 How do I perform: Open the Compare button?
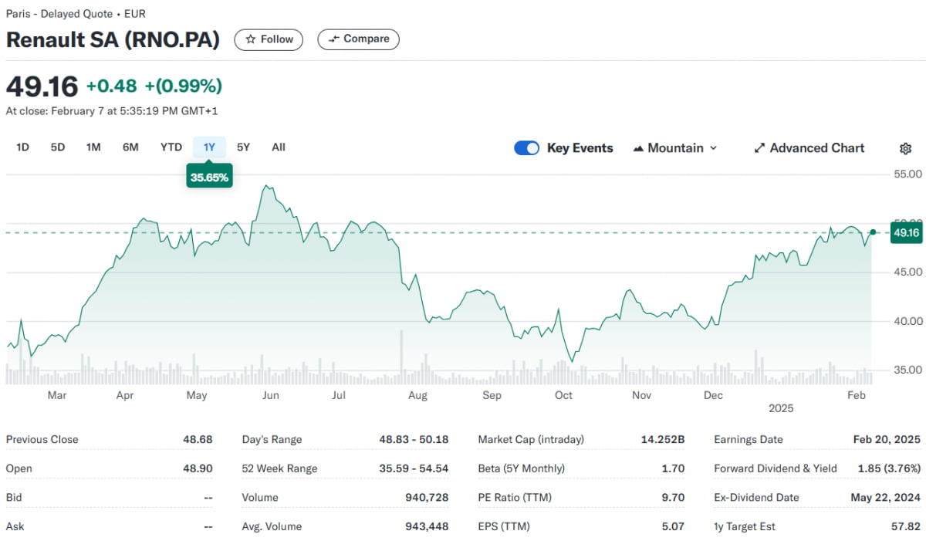pos(358,39)
